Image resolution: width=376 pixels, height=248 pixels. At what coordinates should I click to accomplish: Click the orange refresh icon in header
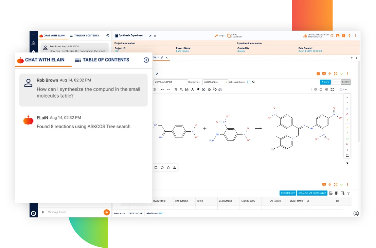coord(332,36)
